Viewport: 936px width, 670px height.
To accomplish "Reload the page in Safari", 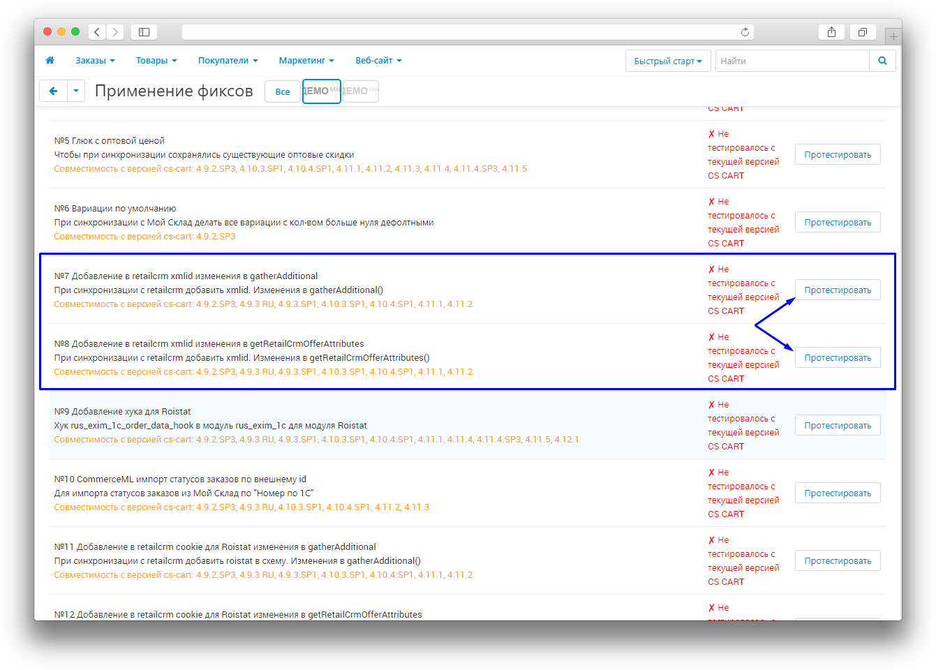I will (745, 32).
